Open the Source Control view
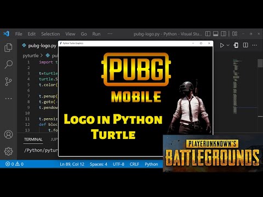This screenshot has height=197, width=263. [8, 82]
